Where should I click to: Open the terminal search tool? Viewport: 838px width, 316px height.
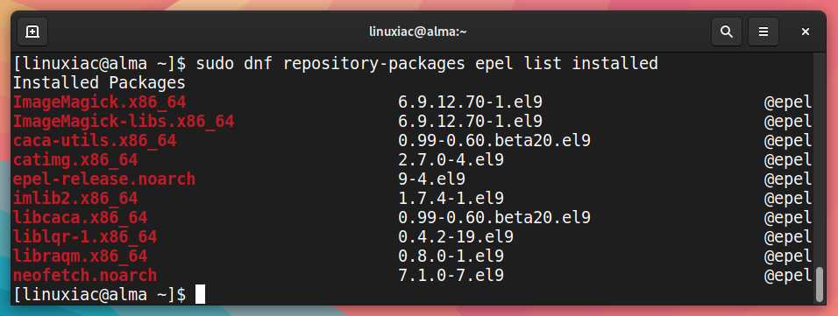click(x=727, y=32)
